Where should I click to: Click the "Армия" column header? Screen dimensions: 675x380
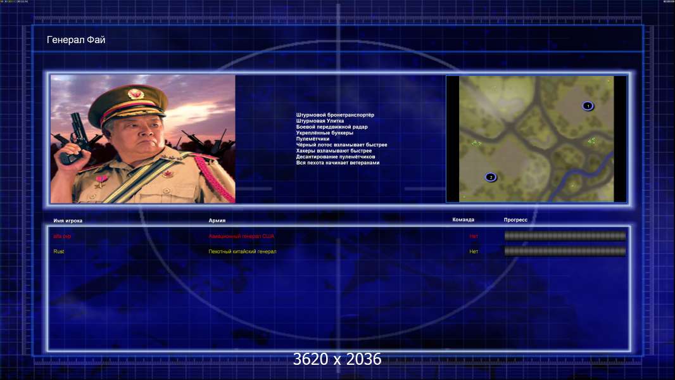(x=217, y=220)
